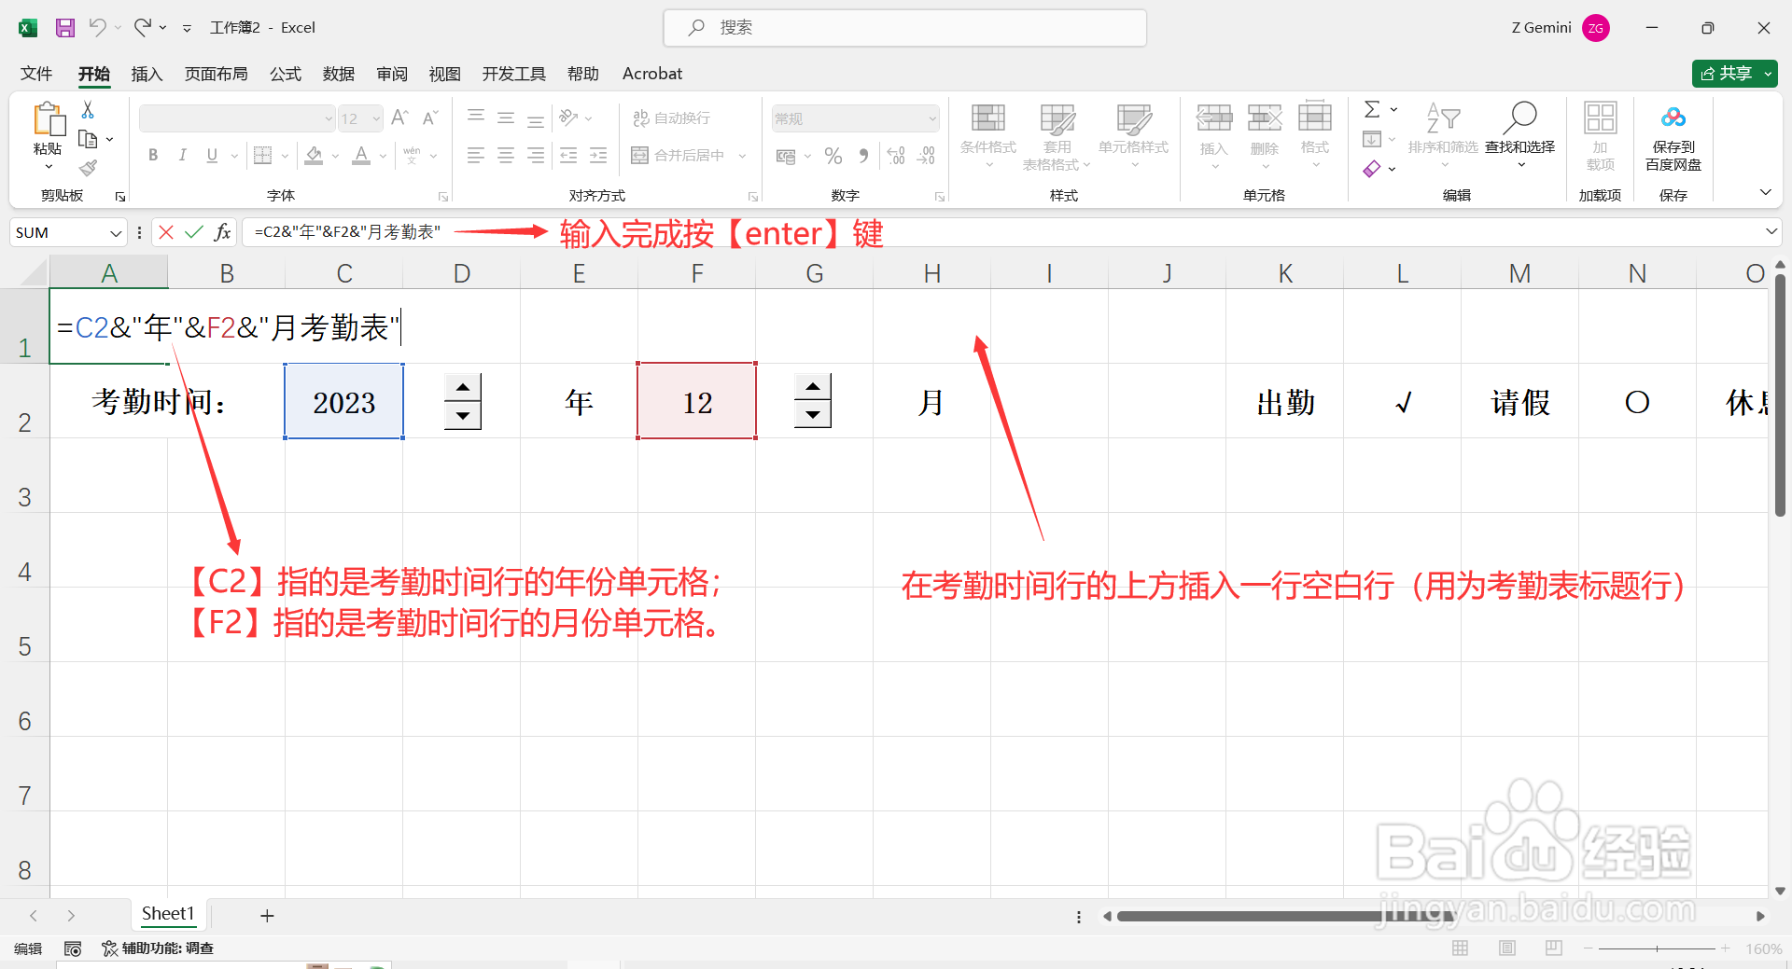Click the percent style icon
Viewport: 1792px width, 969px height.
coord(833,156)
